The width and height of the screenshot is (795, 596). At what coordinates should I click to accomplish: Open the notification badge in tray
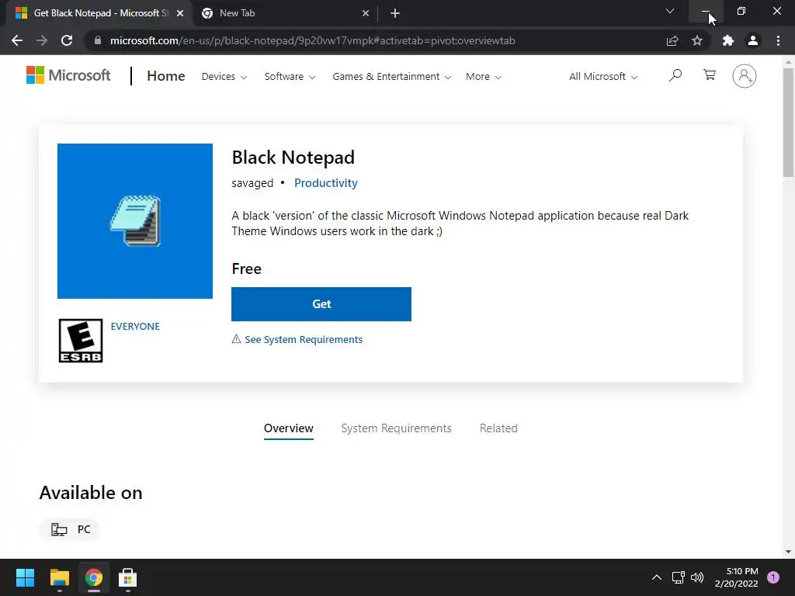773,577
